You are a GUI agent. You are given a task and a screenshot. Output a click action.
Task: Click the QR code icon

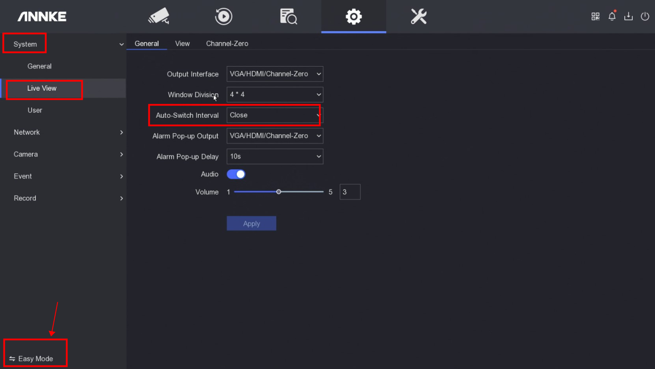click(x=595, y=16)
